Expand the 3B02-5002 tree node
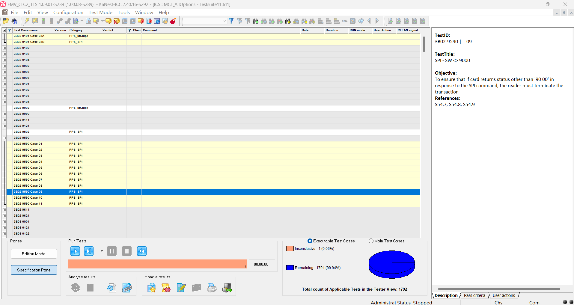Viewport: 574px width, 305px height. click(x=4, y=66)
